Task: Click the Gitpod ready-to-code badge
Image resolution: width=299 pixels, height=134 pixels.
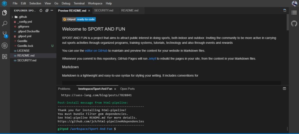Action: pyautogui.click(x=79, y=19)
